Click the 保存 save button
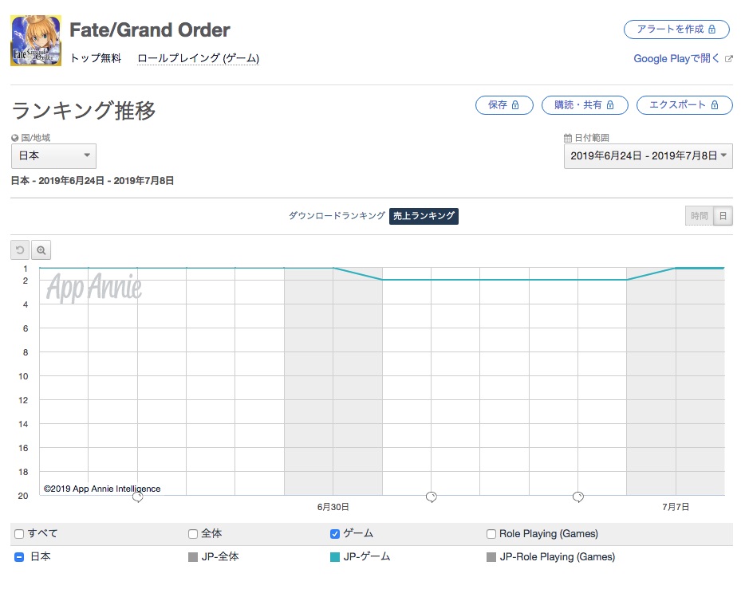 click(x=504, y=105)
